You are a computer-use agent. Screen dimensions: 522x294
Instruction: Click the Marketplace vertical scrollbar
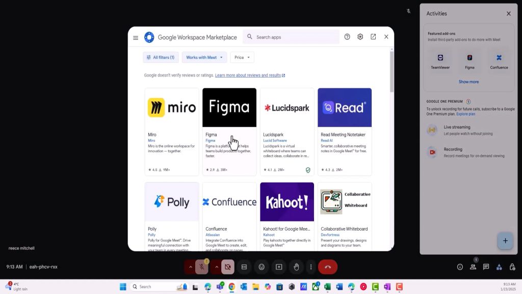[391, 71]
